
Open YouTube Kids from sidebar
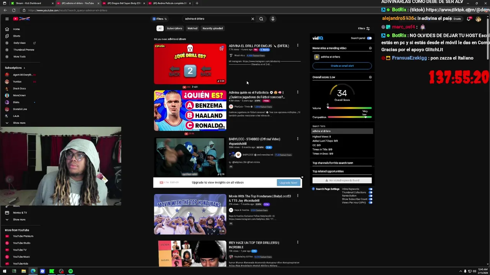click(x=20, y=264)
